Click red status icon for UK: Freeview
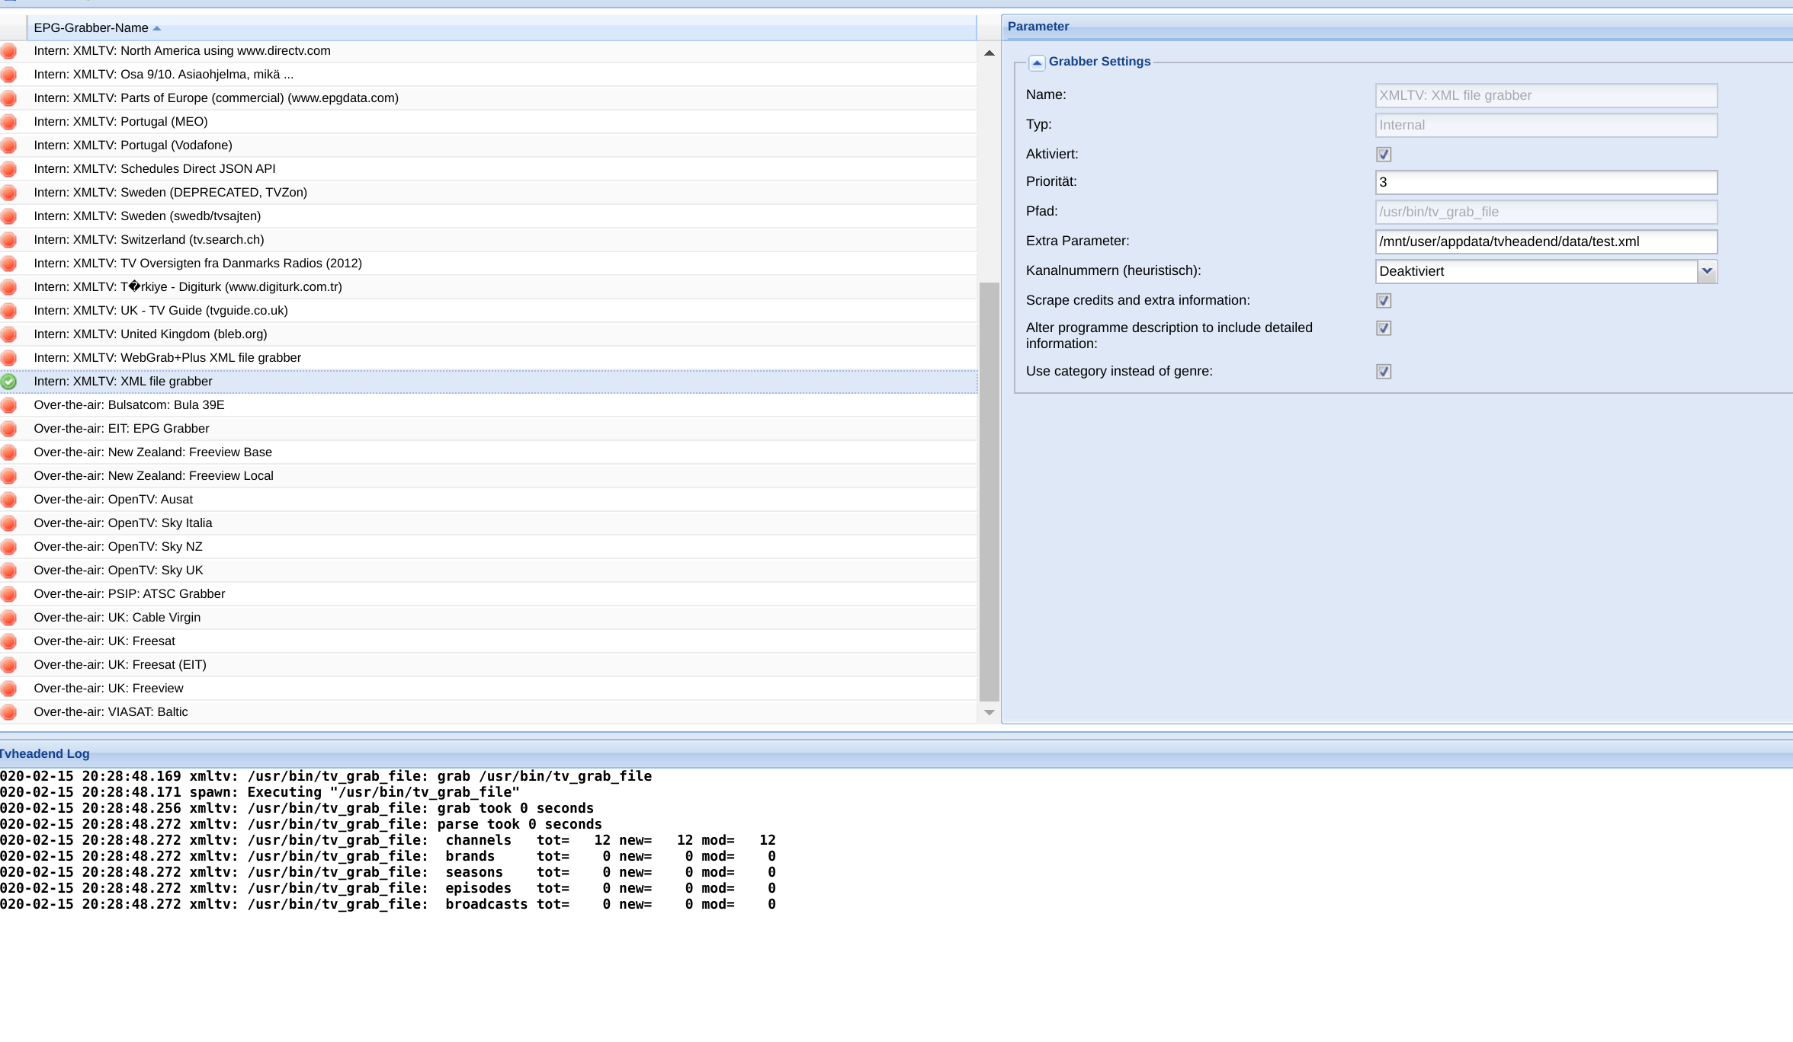1793x1042 pixels. click(x=9, y=689)
